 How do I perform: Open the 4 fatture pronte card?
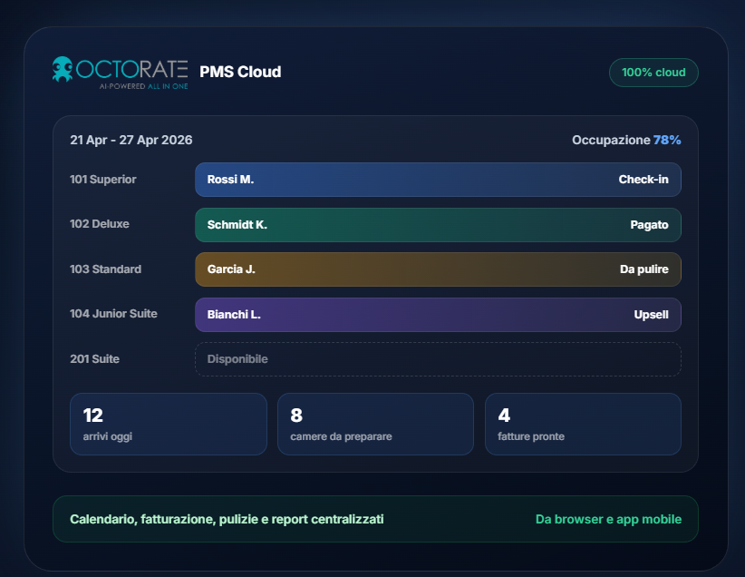coord(583,424)
